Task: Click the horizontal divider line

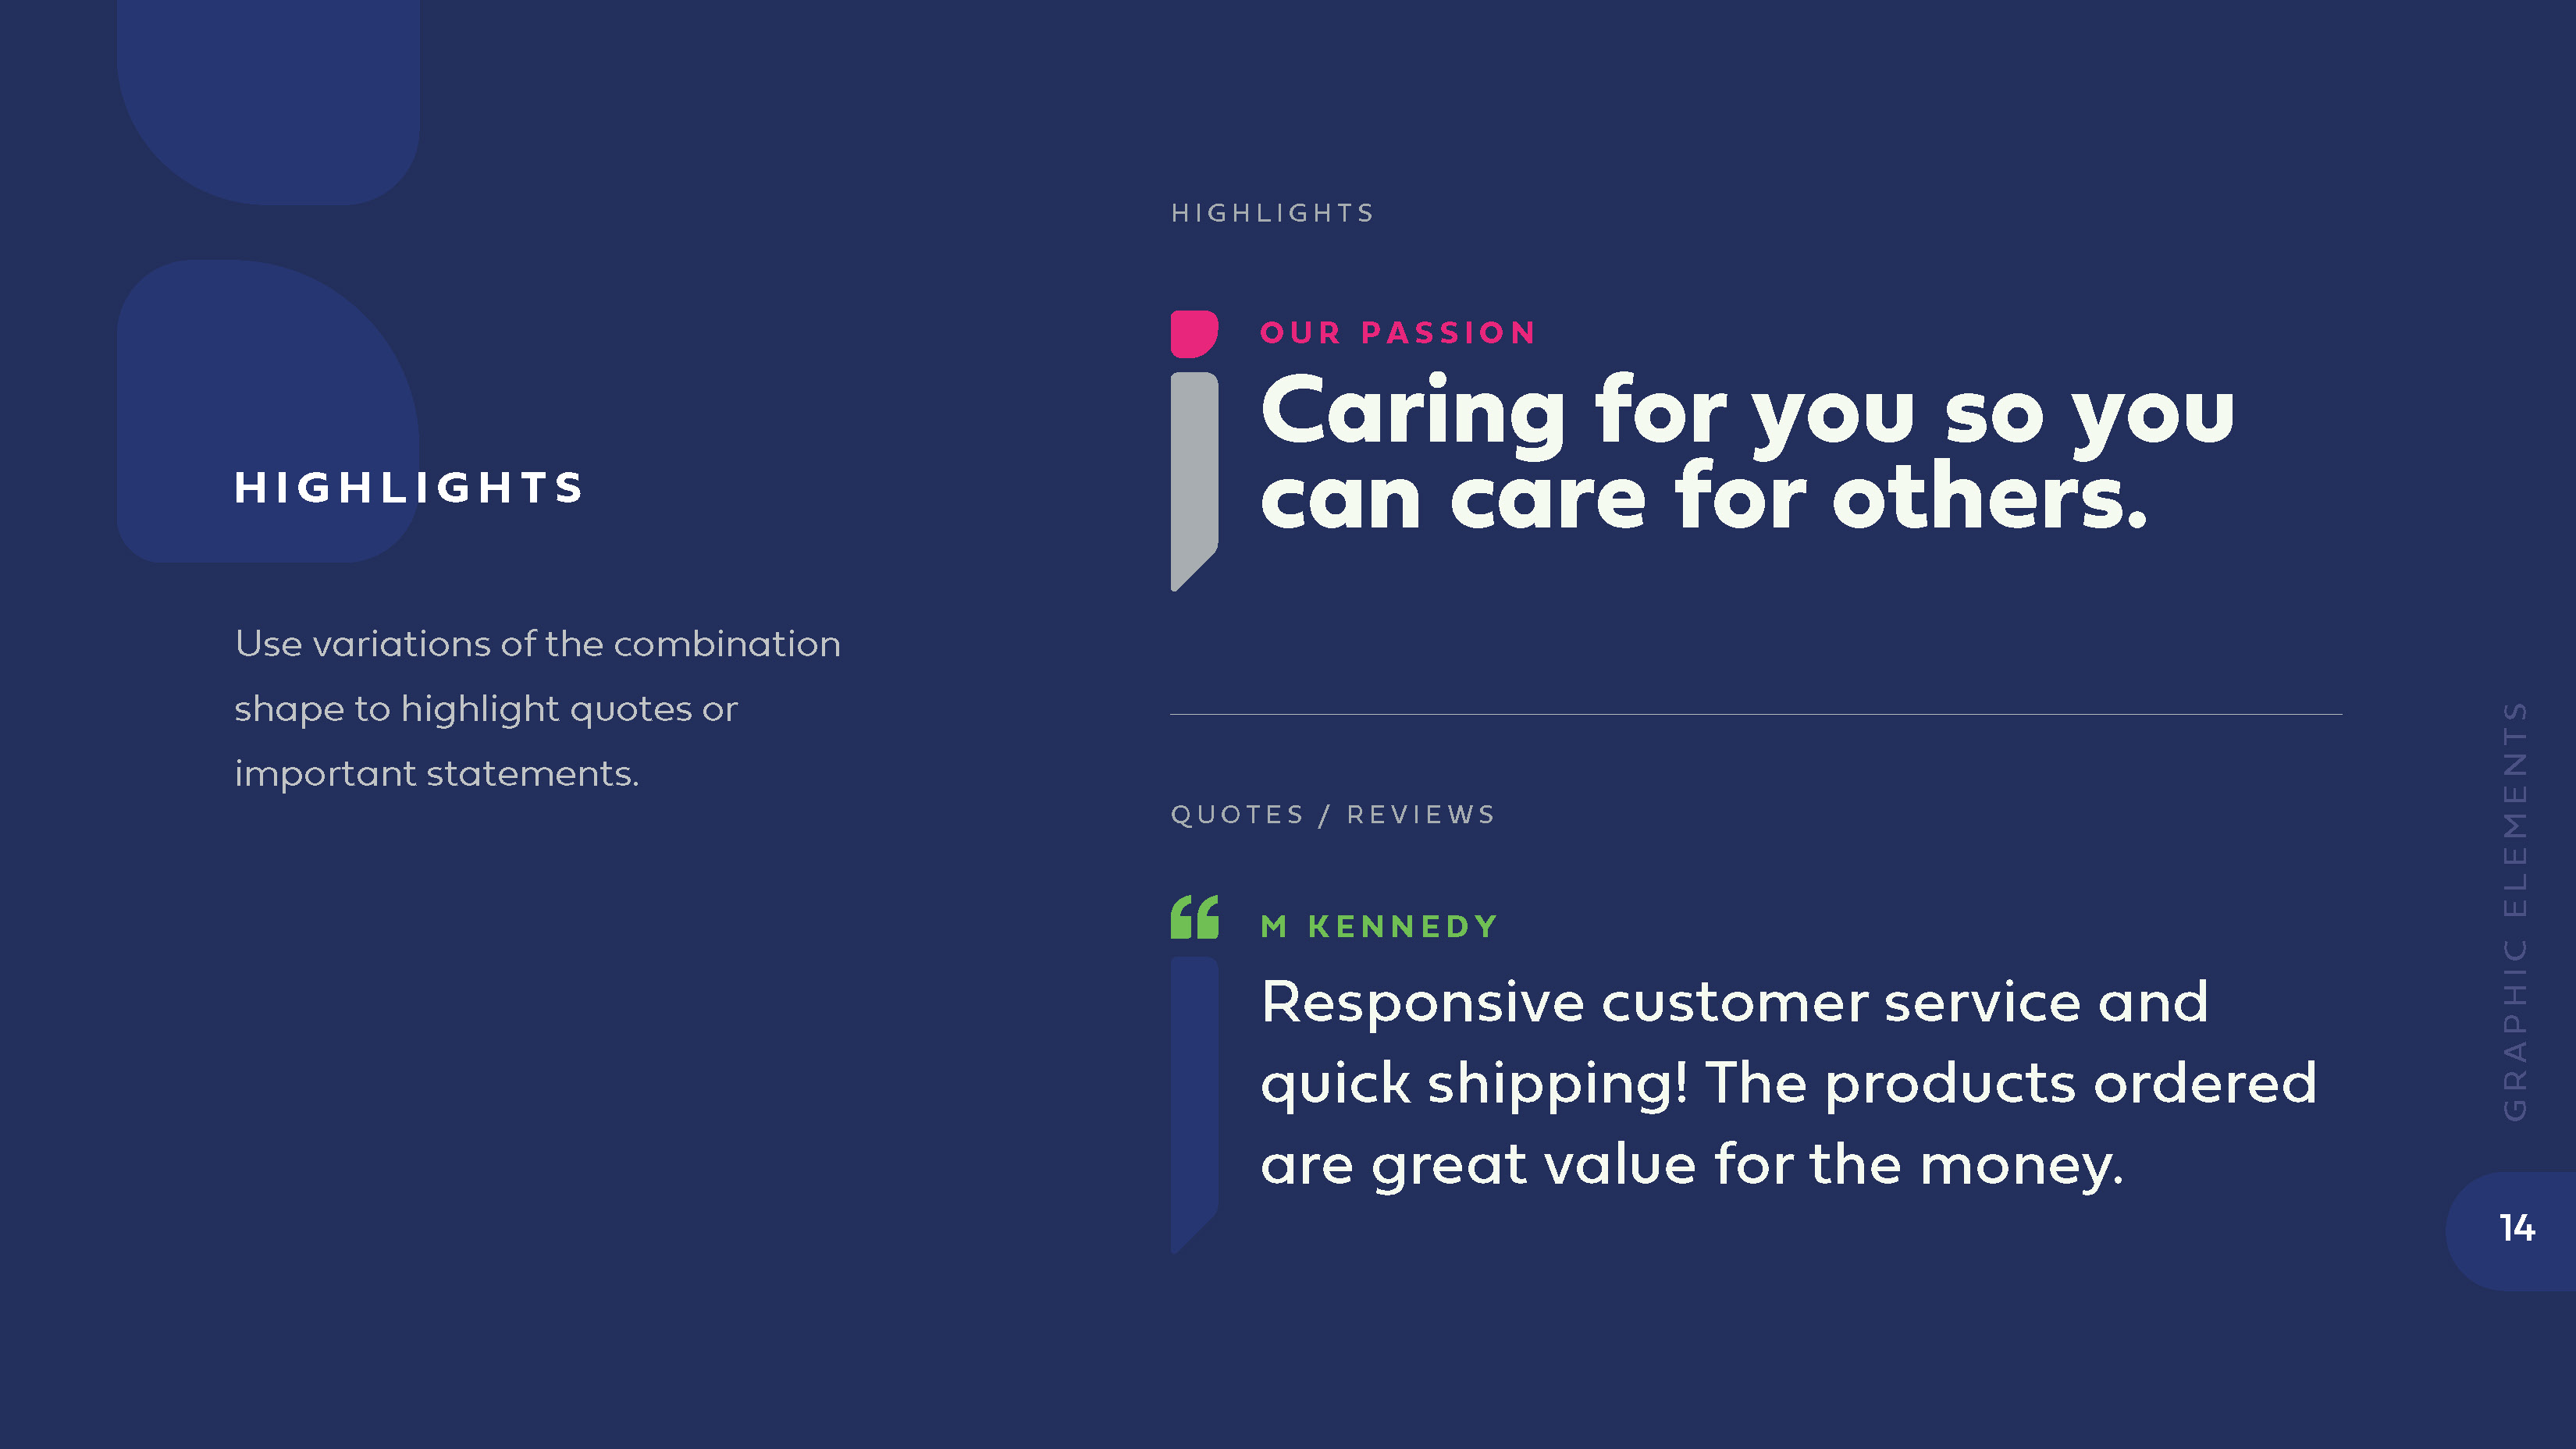Action: [1756, 715]
